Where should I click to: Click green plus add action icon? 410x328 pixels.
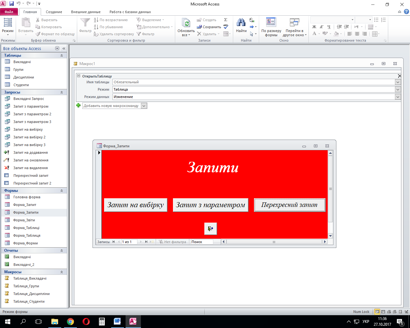(78, 105)
